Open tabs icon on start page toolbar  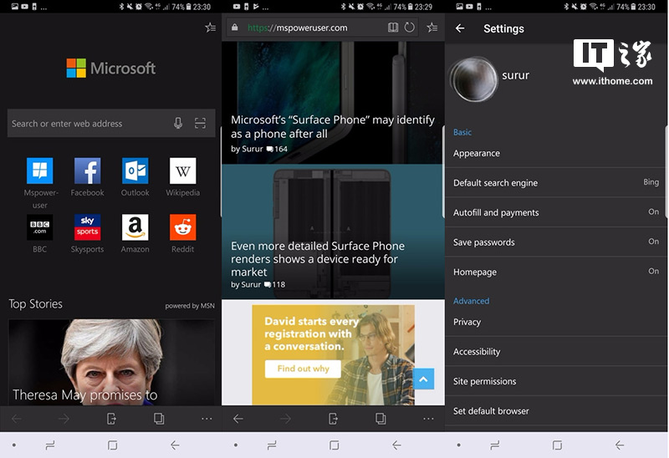tap(159, 419)
